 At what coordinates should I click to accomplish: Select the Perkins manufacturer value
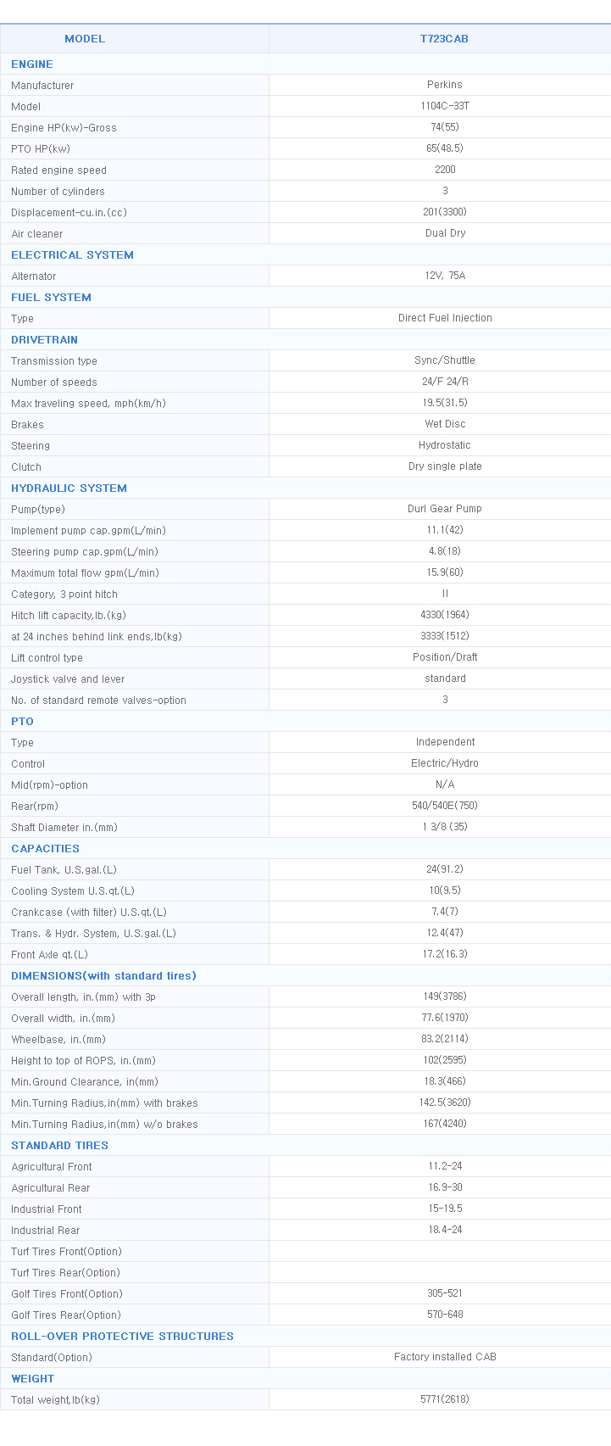445,85
